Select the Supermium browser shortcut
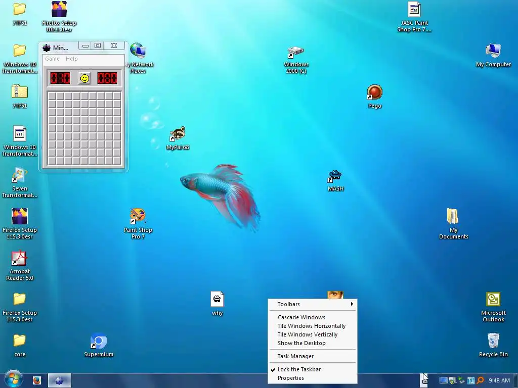This screenshot has height=388, width=518. (99, 341)
